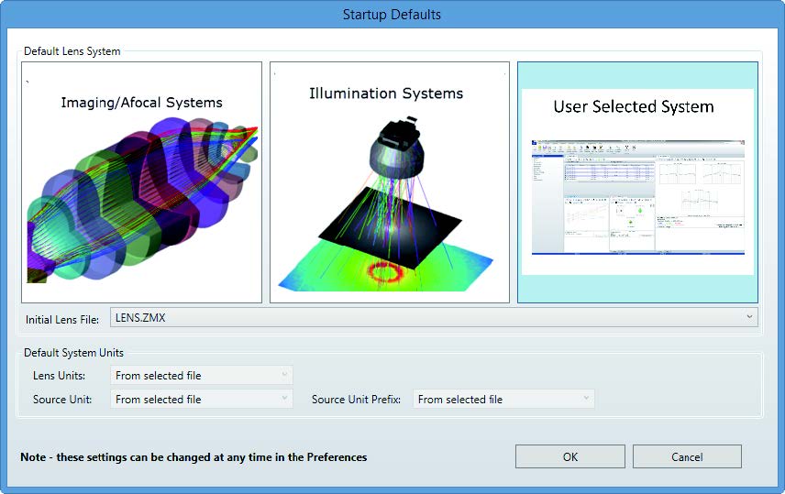Select the Illumination Systems tile
Viewport: 785px width, 494px height.
click(x=389, y=183)
